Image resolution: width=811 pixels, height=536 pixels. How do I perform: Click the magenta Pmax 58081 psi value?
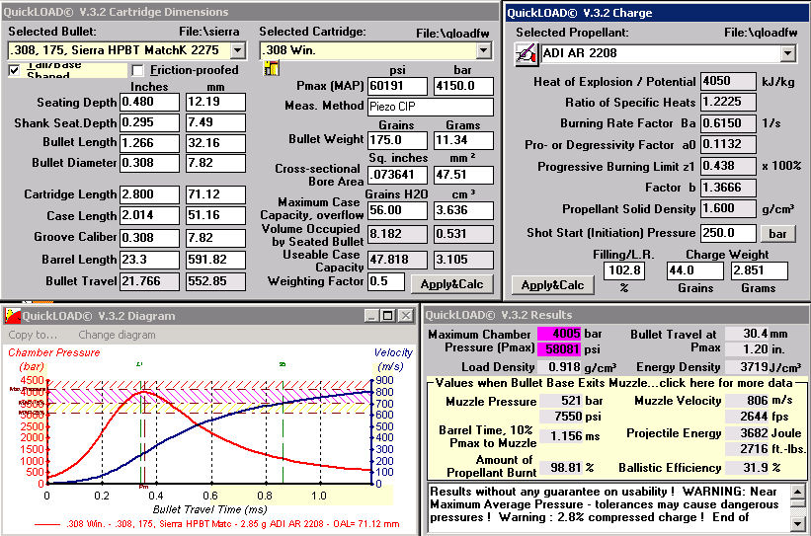[559, 348]
